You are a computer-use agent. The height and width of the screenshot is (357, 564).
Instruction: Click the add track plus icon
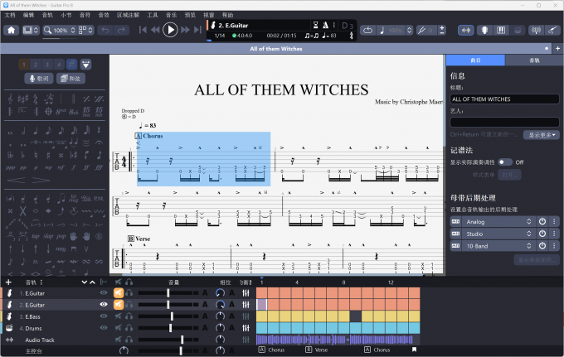8,282
